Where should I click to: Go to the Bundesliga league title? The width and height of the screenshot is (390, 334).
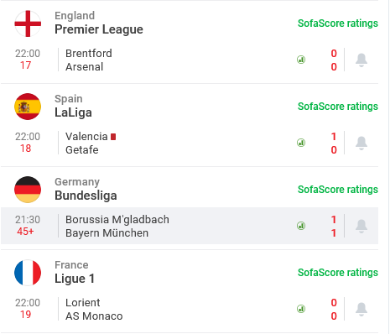[86, 196]
